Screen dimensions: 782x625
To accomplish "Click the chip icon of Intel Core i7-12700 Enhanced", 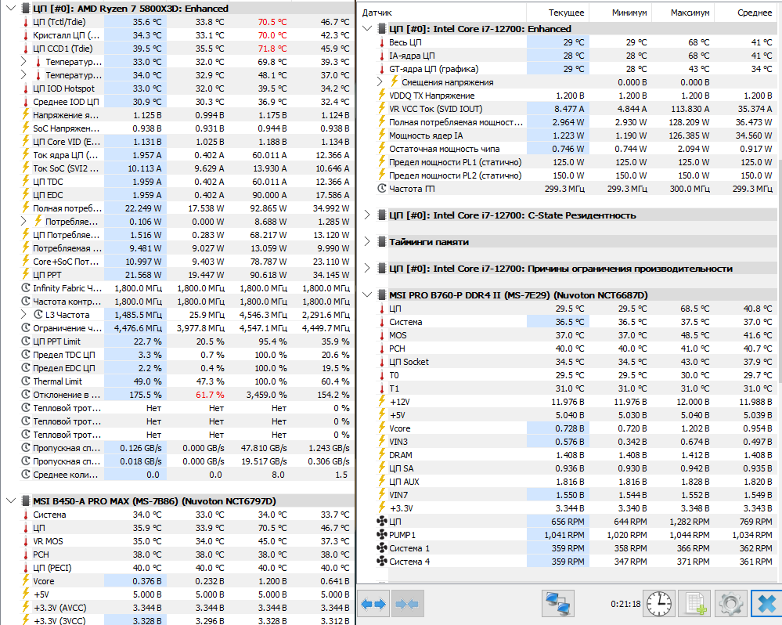I will (x=382, y=29).
